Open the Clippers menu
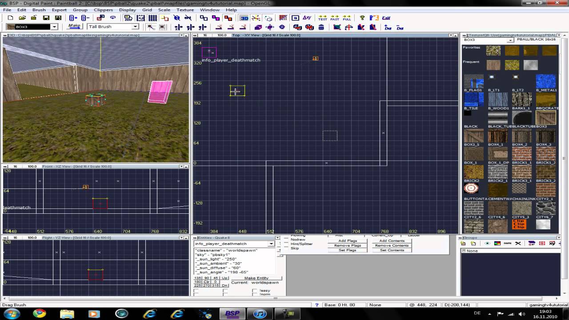 coord(103,10)
